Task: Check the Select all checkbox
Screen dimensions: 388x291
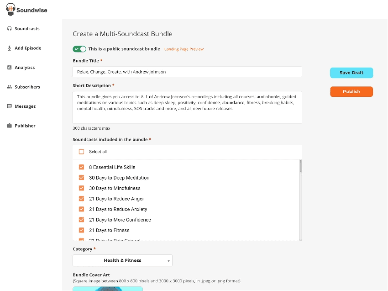Action: (x=82, y=152)
